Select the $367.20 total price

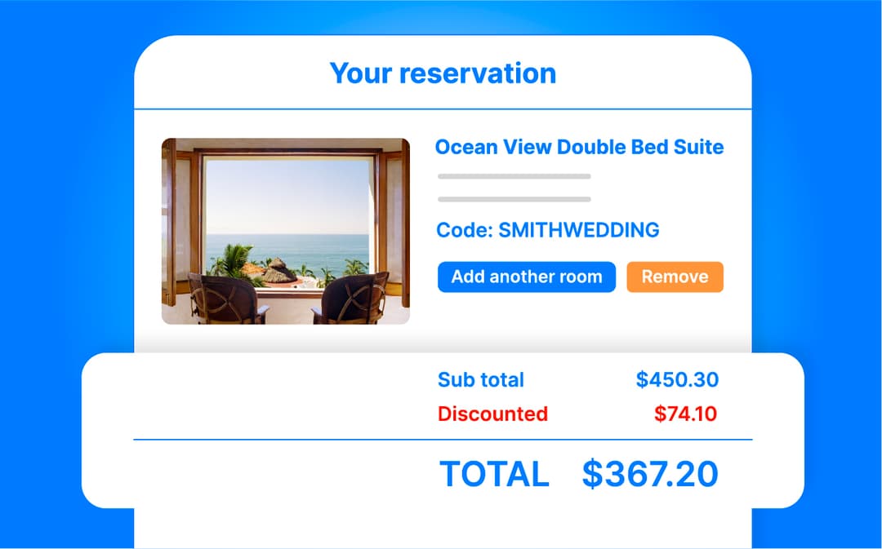[x=650, y=474]
